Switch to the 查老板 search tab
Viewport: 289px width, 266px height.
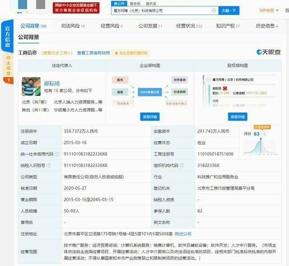135,4
